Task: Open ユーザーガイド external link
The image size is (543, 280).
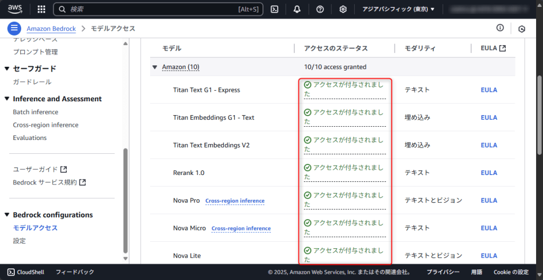Action: click(x=40, y=170)
